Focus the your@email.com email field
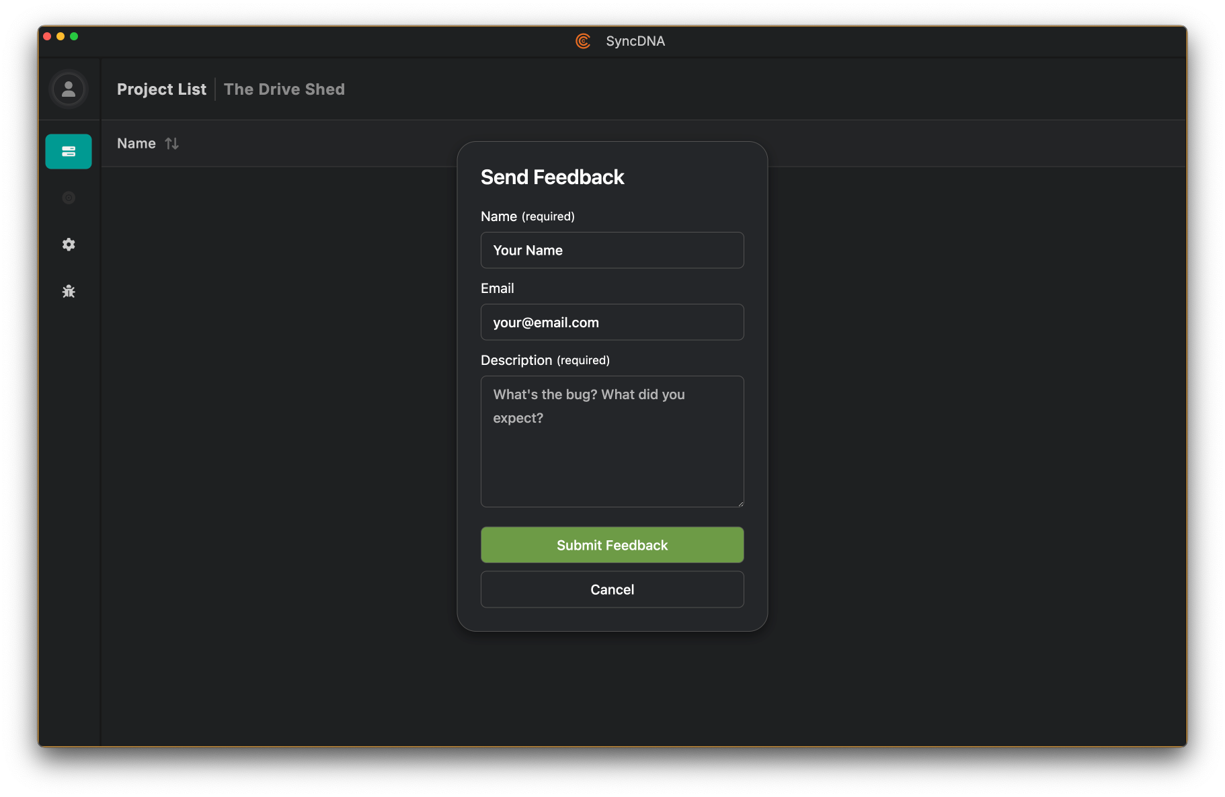 pyautogui.click(x=612, y=322)
